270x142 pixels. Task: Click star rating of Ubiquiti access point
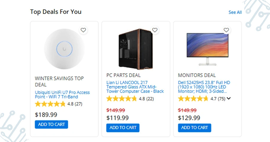pyautogui.click(x=50, y=104)
